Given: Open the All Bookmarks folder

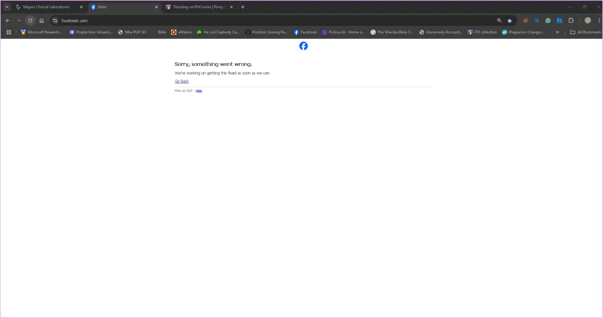Looking at the screenshot, I should coord(586,32).
